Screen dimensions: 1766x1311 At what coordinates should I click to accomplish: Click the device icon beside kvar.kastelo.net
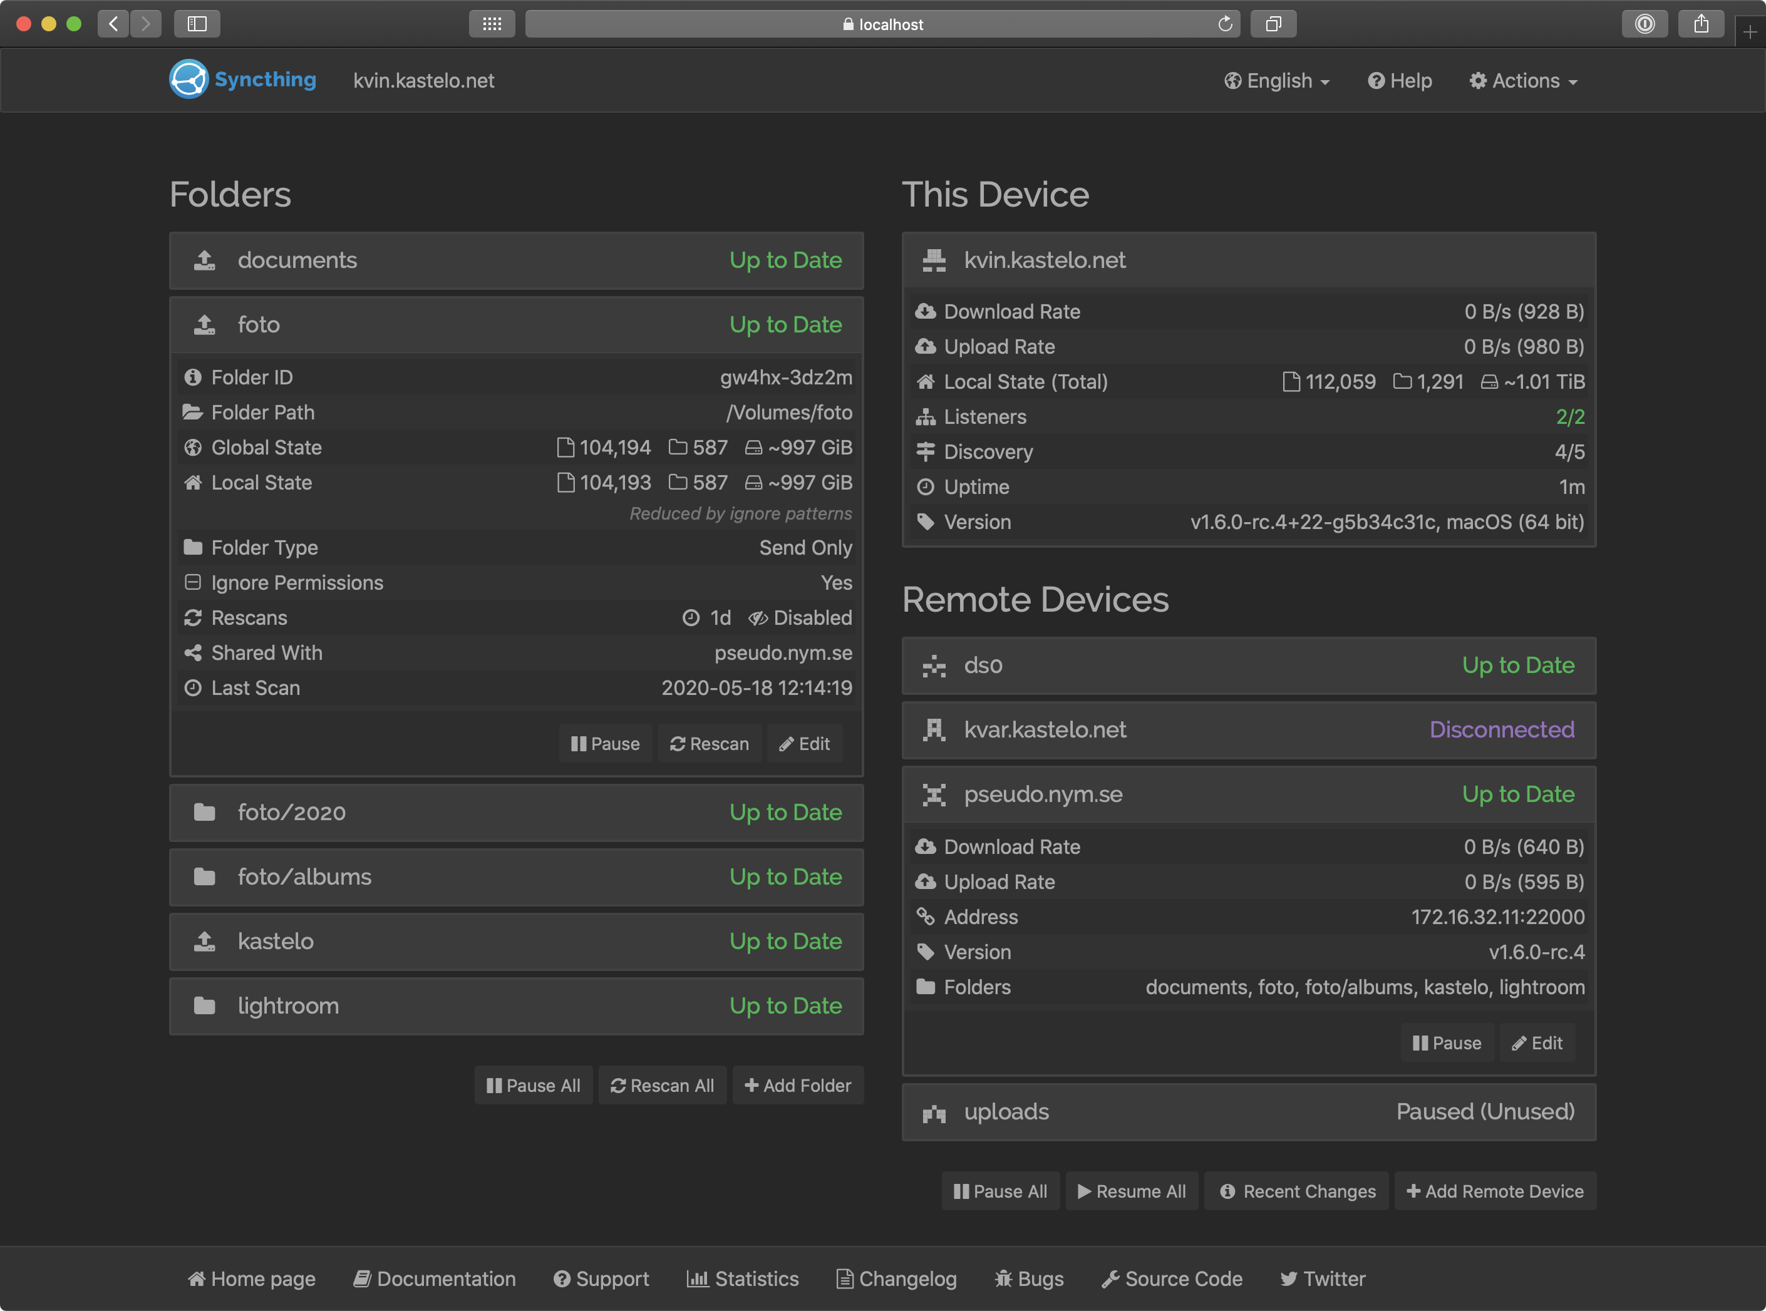click(x=934, y=729)
